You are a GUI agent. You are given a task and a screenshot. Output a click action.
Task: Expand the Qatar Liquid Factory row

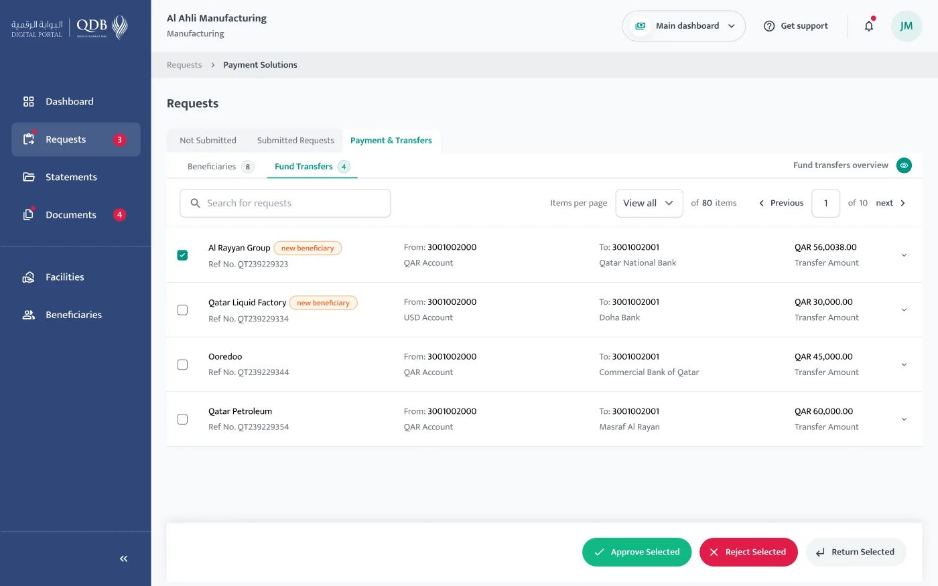tap(904, 310)
